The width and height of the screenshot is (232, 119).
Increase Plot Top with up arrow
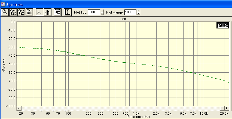coord(102,11)
